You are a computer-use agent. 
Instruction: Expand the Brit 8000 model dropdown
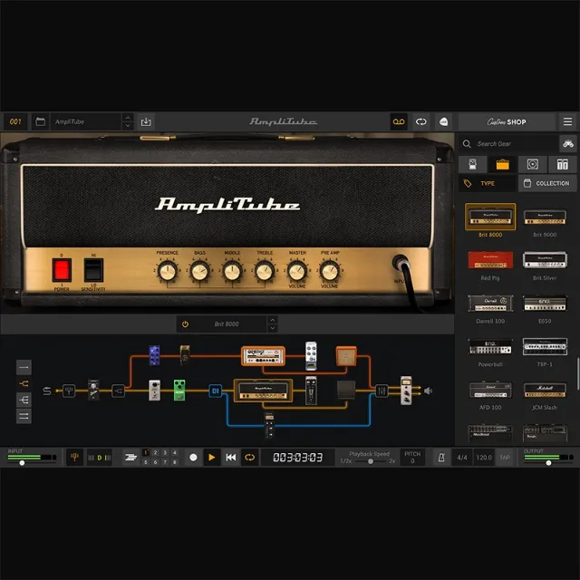pyautogui.click(x=272, y=324)
